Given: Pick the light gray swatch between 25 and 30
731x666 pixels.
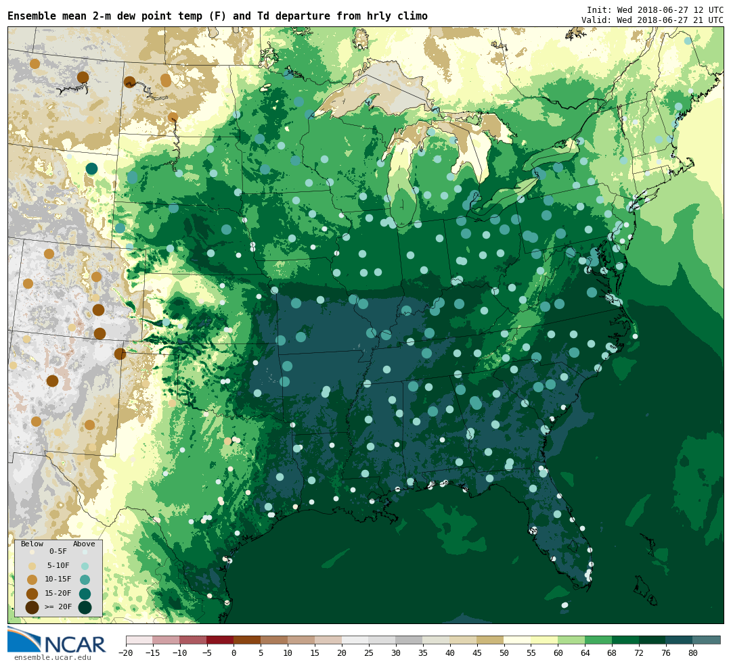Looking at the screenshot, I should [x=382, y=640].
